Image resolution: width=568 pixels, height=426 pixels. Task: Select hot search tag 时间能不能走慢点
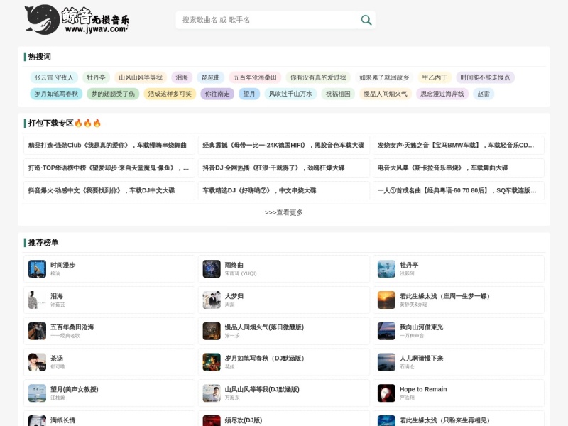[x=485, y=77]
